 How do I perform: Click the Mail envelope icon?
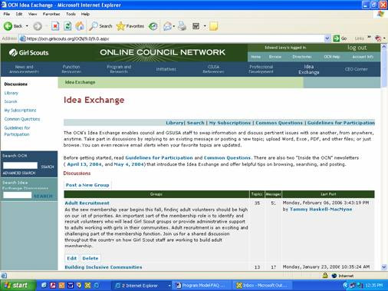click(167, 26)
